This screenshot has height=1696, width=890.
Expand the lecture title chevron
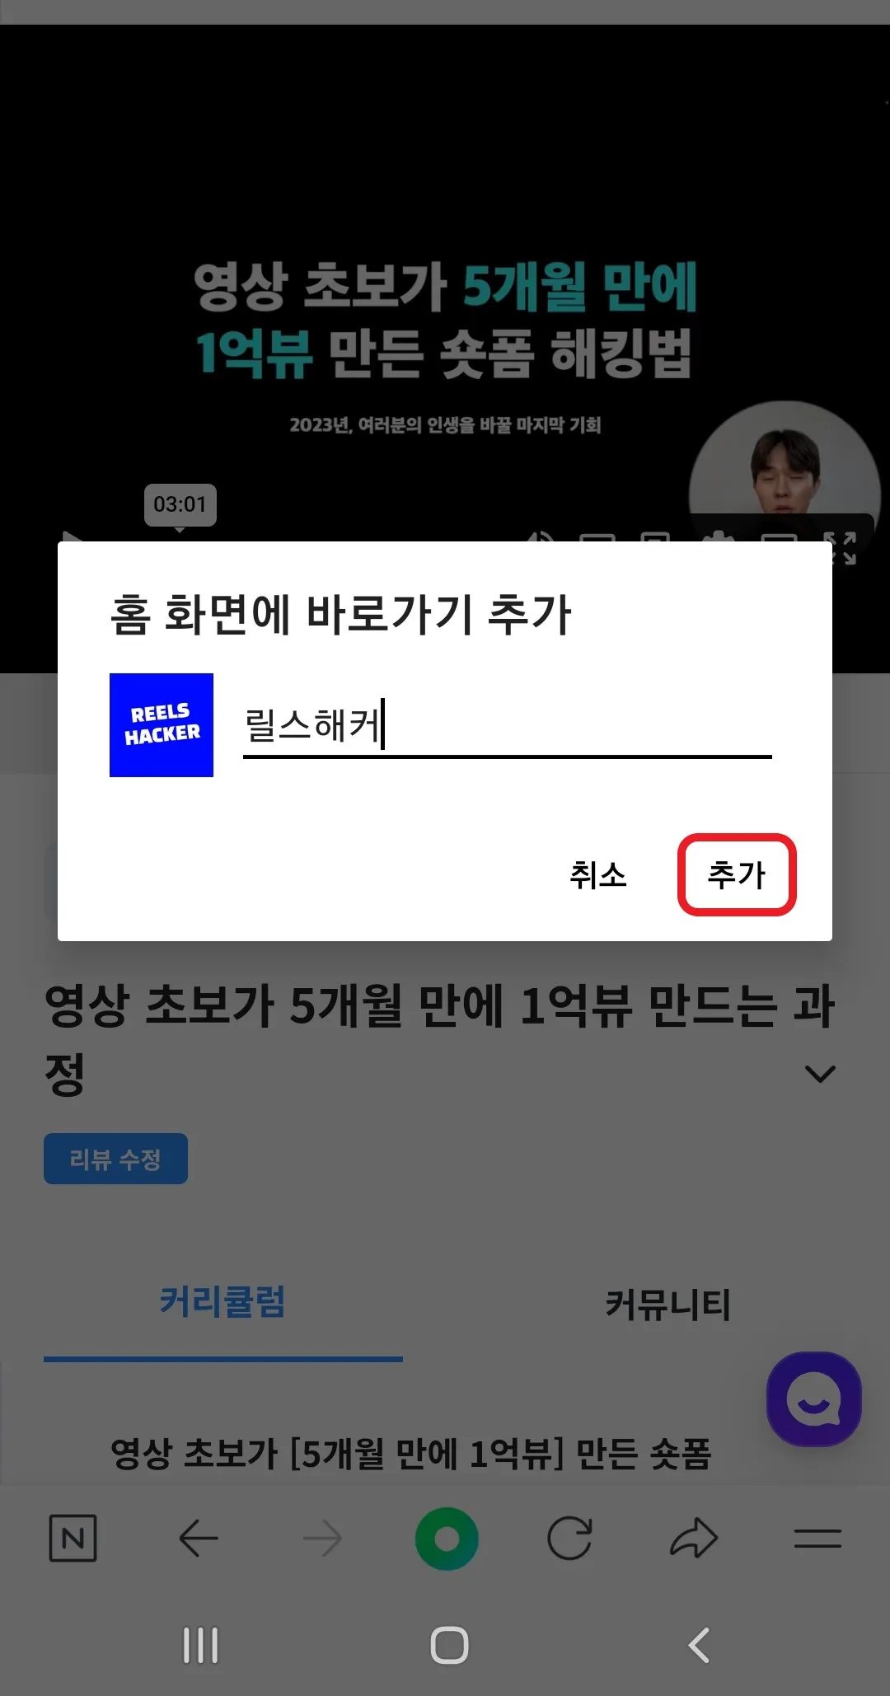pos(820,1074)
